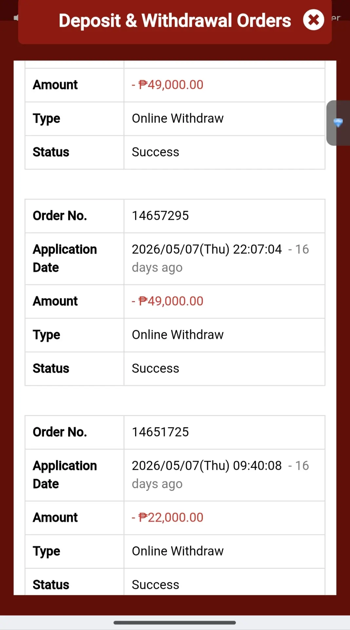350x630 pixels.
Task: Tap the Deposit & Withdrawal Orders title
Action: tap(175, 21)
